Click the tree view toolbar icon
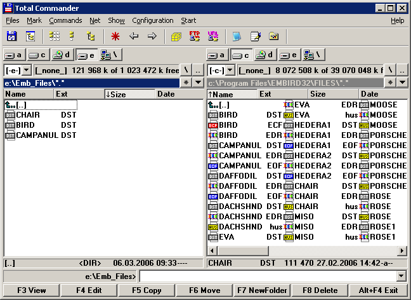This screenshot has width=411, height=300. 91,36
